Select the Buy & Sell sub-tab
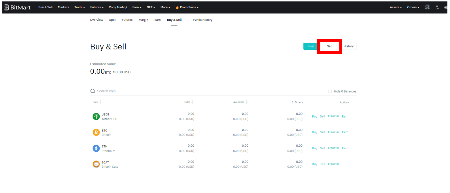Viewport: 450px width, 193px height. 174,20
